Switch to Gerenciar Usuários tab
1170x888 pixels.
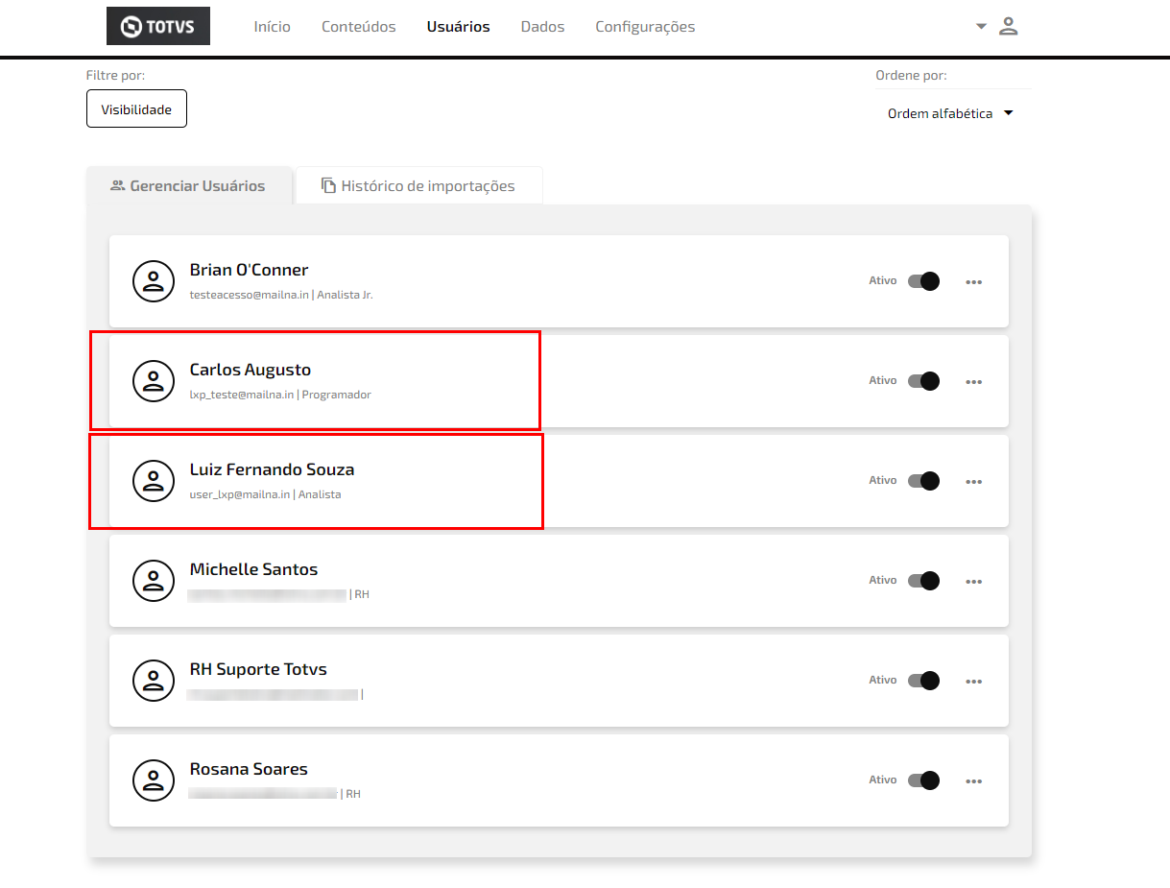pos(189,186)
